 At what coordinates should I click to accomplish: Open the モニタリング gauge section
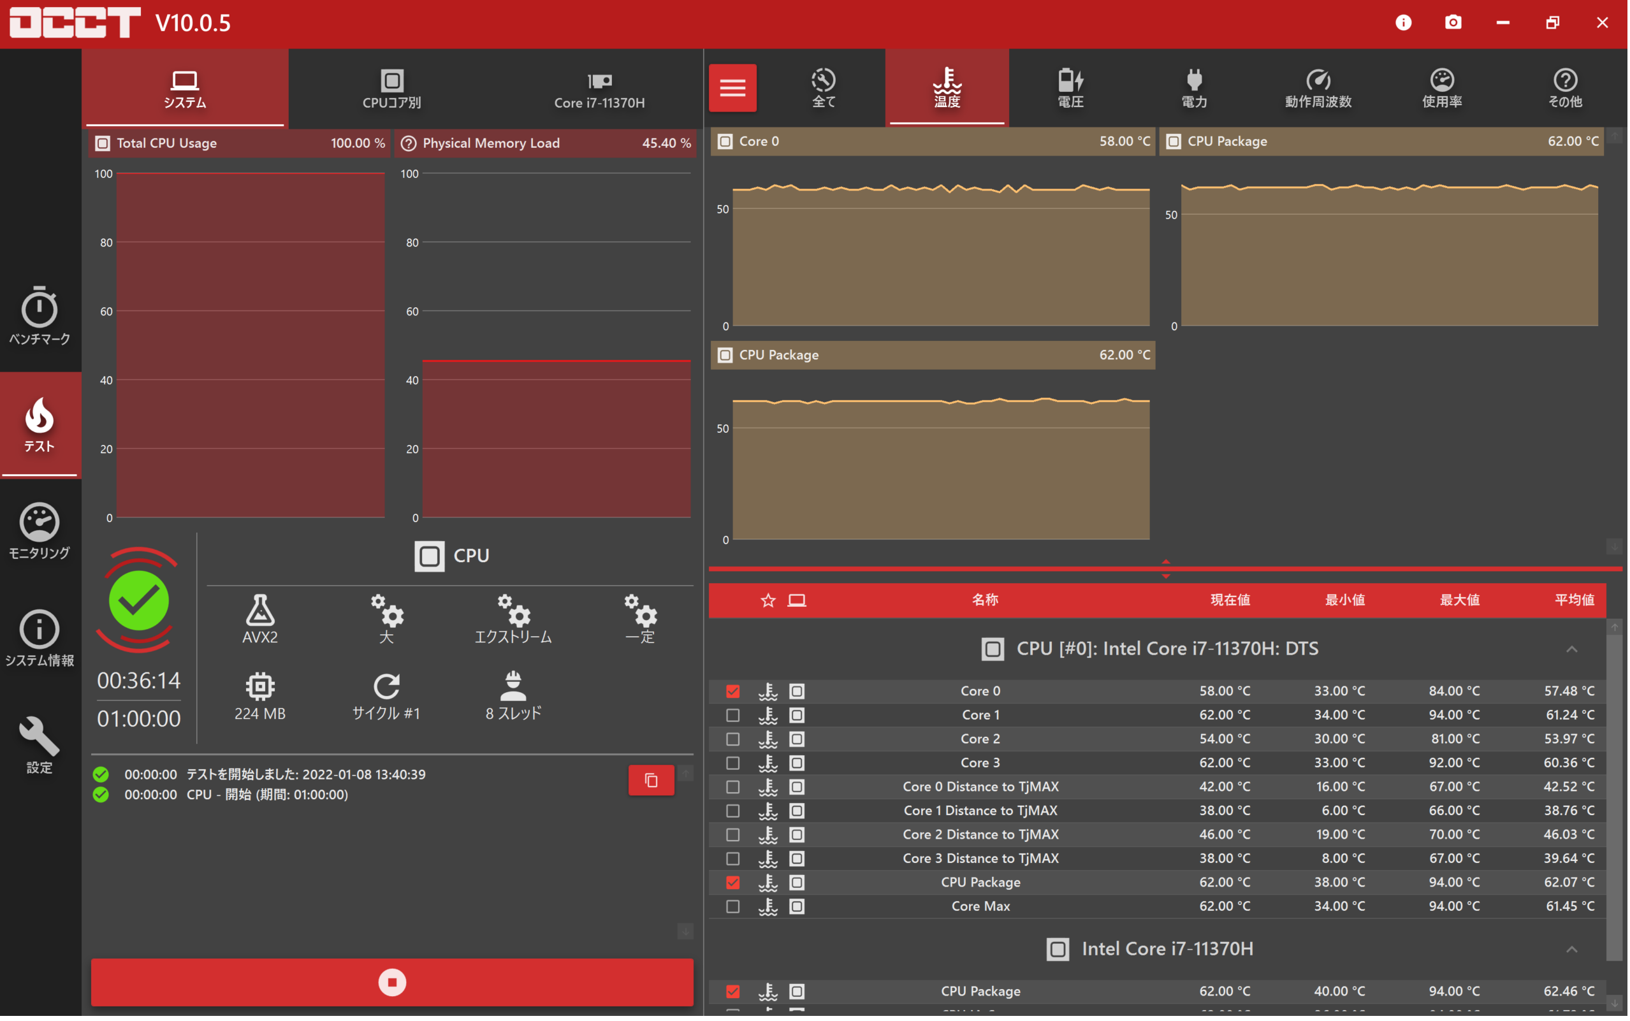[x=39, y=532]
